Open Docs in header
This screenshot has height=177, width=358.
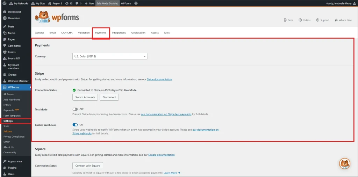tap(288, 20)
